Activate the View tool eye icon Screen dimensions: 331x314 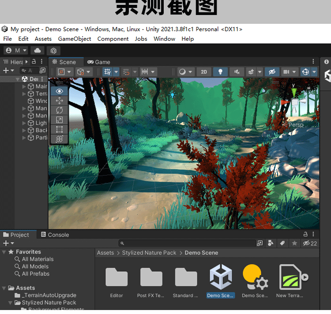coord(60,91)
